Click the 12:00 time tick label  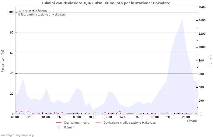pyautogui.click(x=108, y=117)
